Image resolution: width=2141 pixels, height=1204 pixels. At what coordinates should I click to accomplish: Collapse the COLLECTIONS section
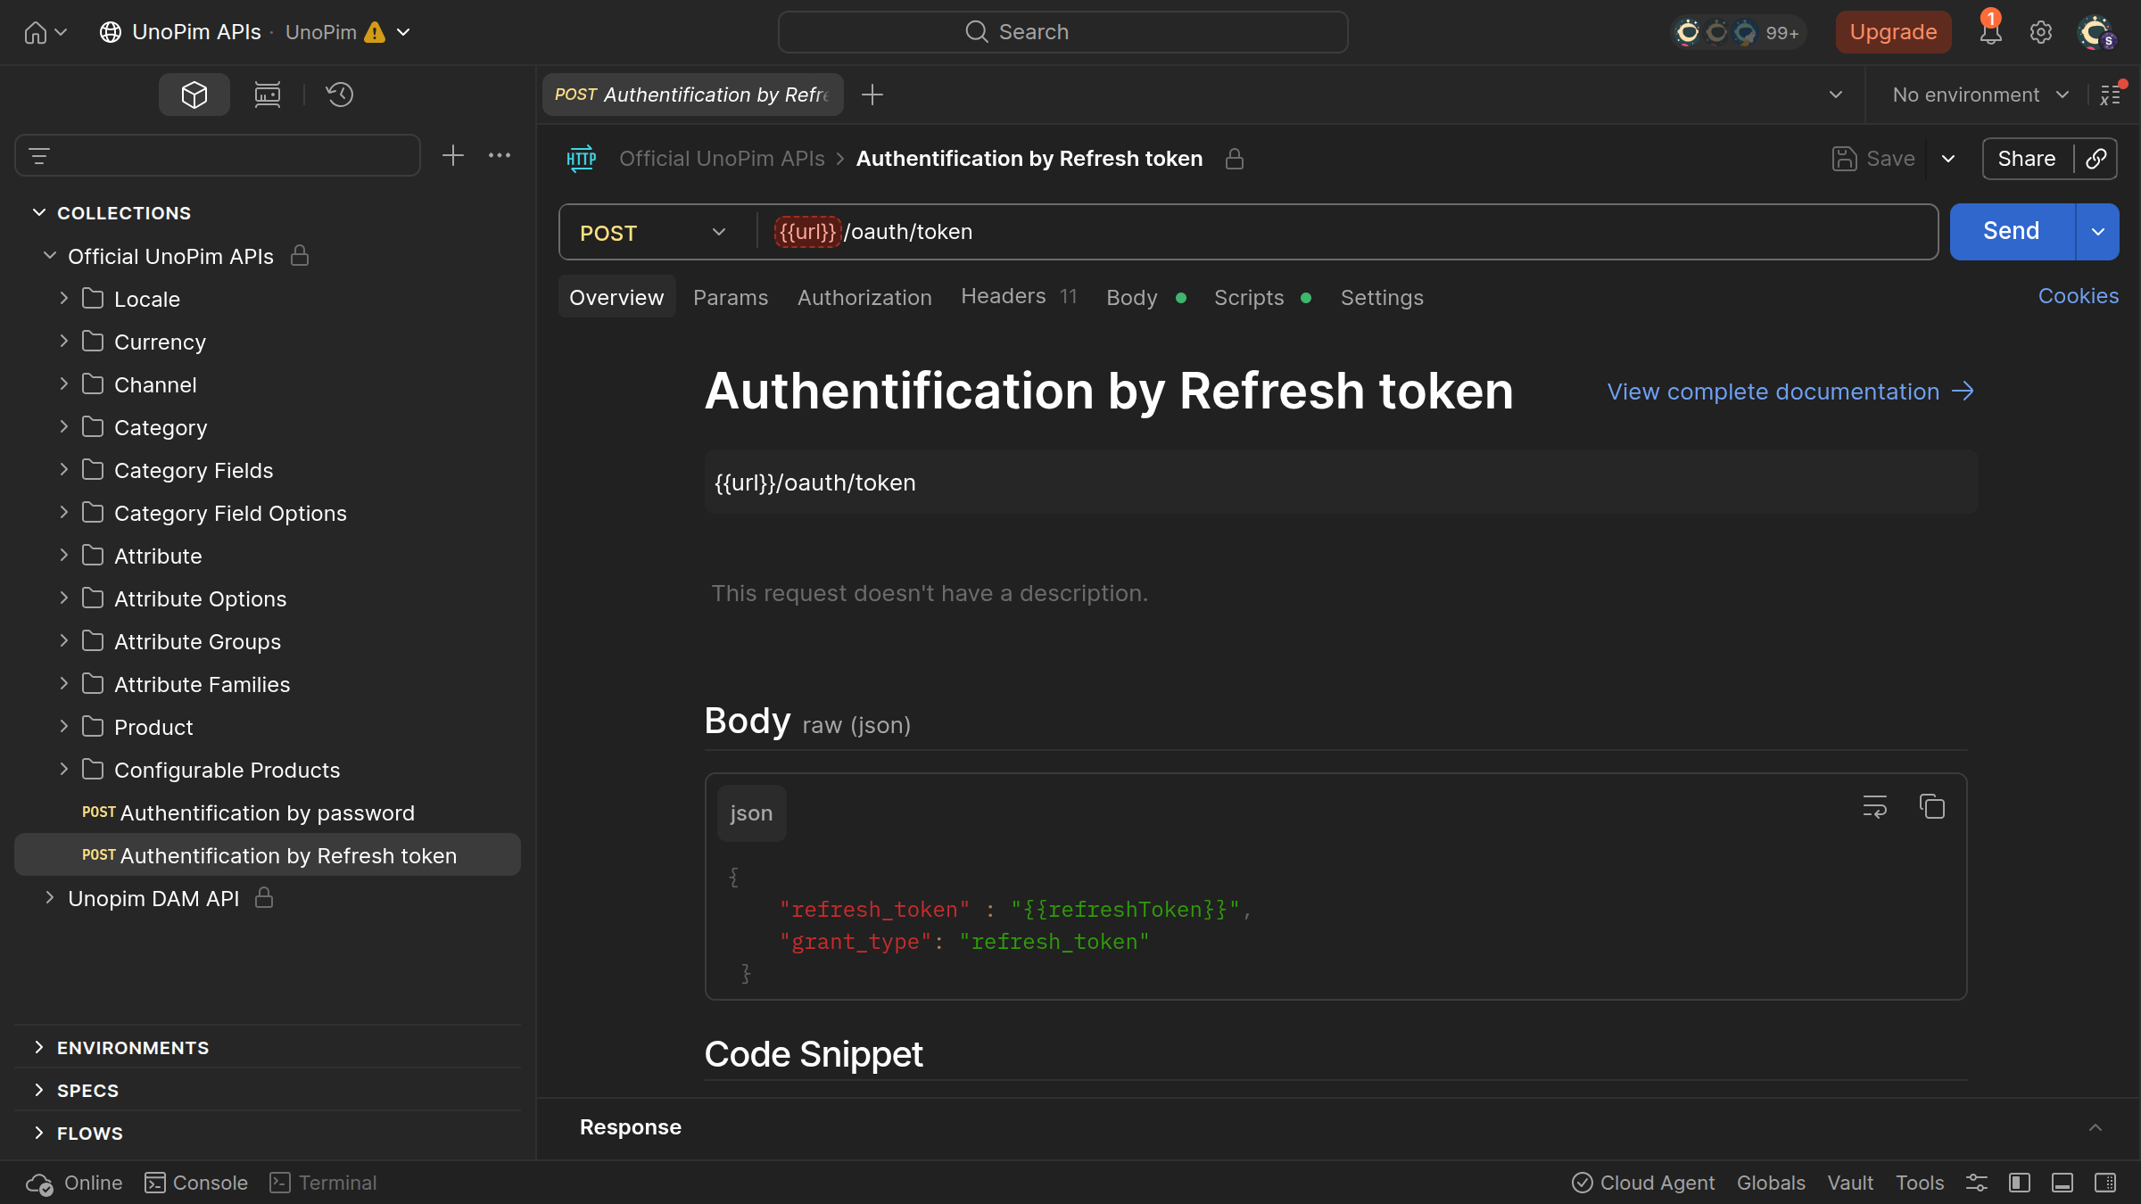click(39, 212)
